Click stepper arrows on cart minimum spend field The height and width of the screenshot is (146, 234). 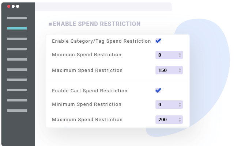pos(180,105)
